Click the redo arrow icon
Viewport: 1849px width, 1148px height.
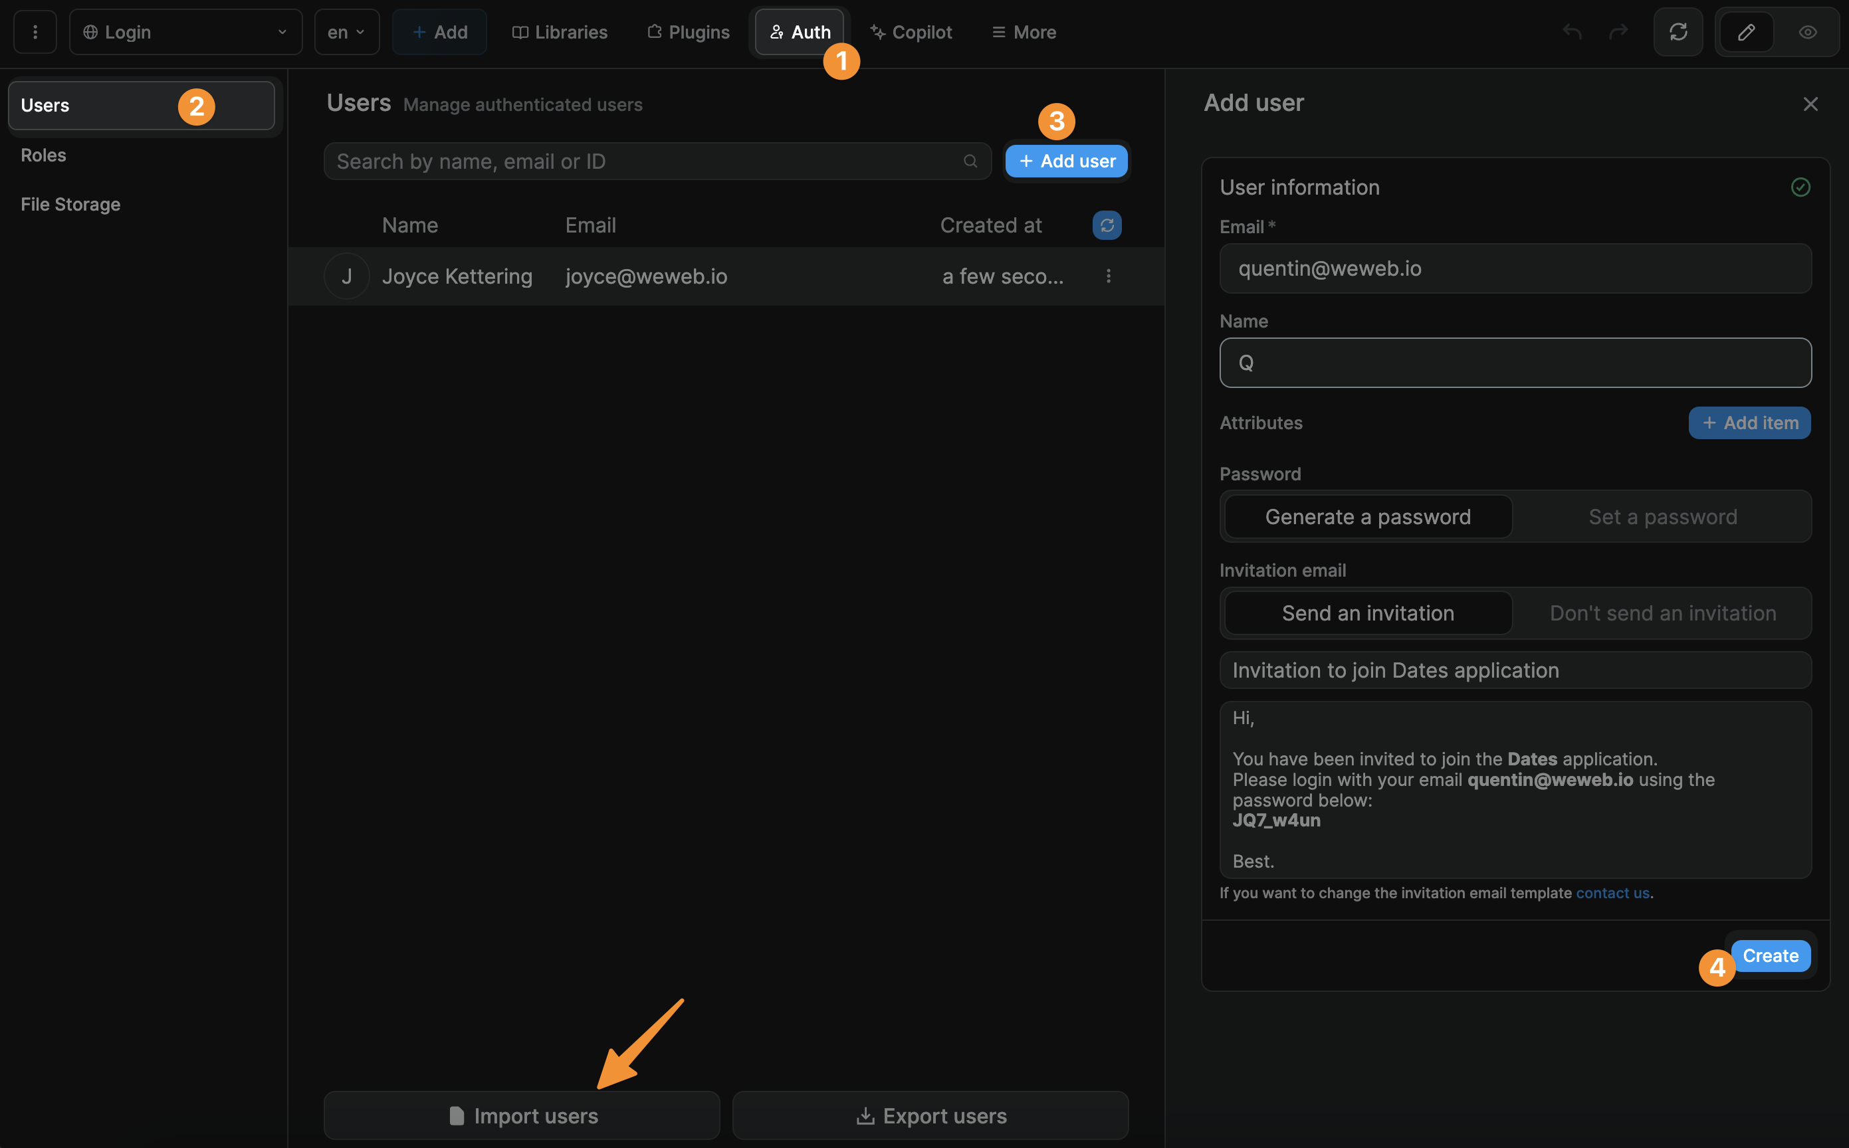[1618, 32]
